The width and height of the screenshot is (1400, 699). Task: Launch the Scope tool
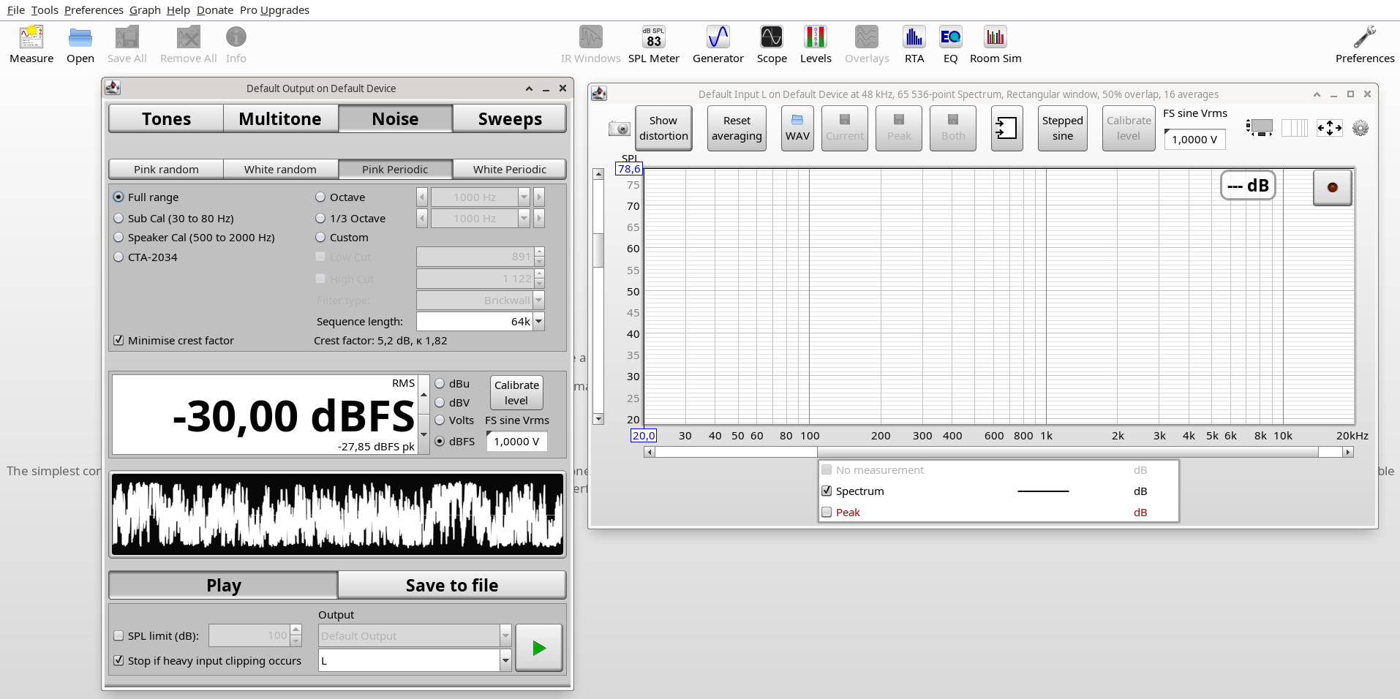click(772, 45)
